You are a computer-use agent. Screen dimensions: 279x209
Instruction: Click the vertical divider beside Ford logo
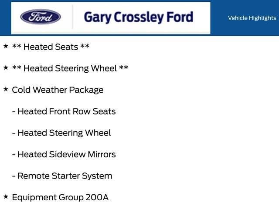coord(72,17)
